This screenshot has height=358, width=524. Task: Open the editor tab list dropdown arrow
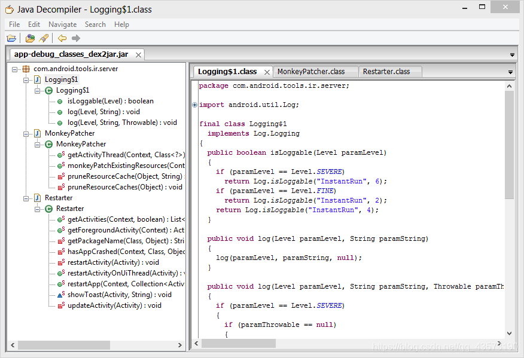click(510, 72)
